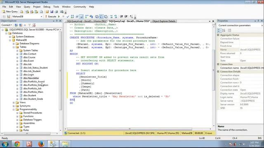The width and height of the screenshot is (264, 148).
Task: Open the Debug menu
Action: pyautogui.click(x=47, y=7)
